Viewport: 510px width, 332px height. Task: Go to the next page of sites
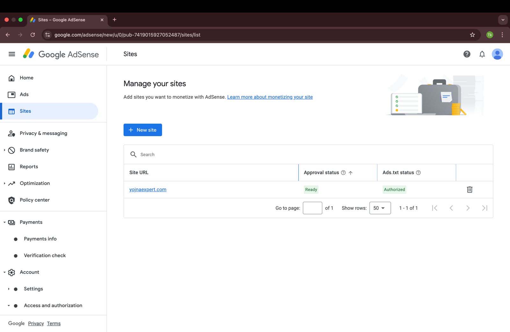468,208
